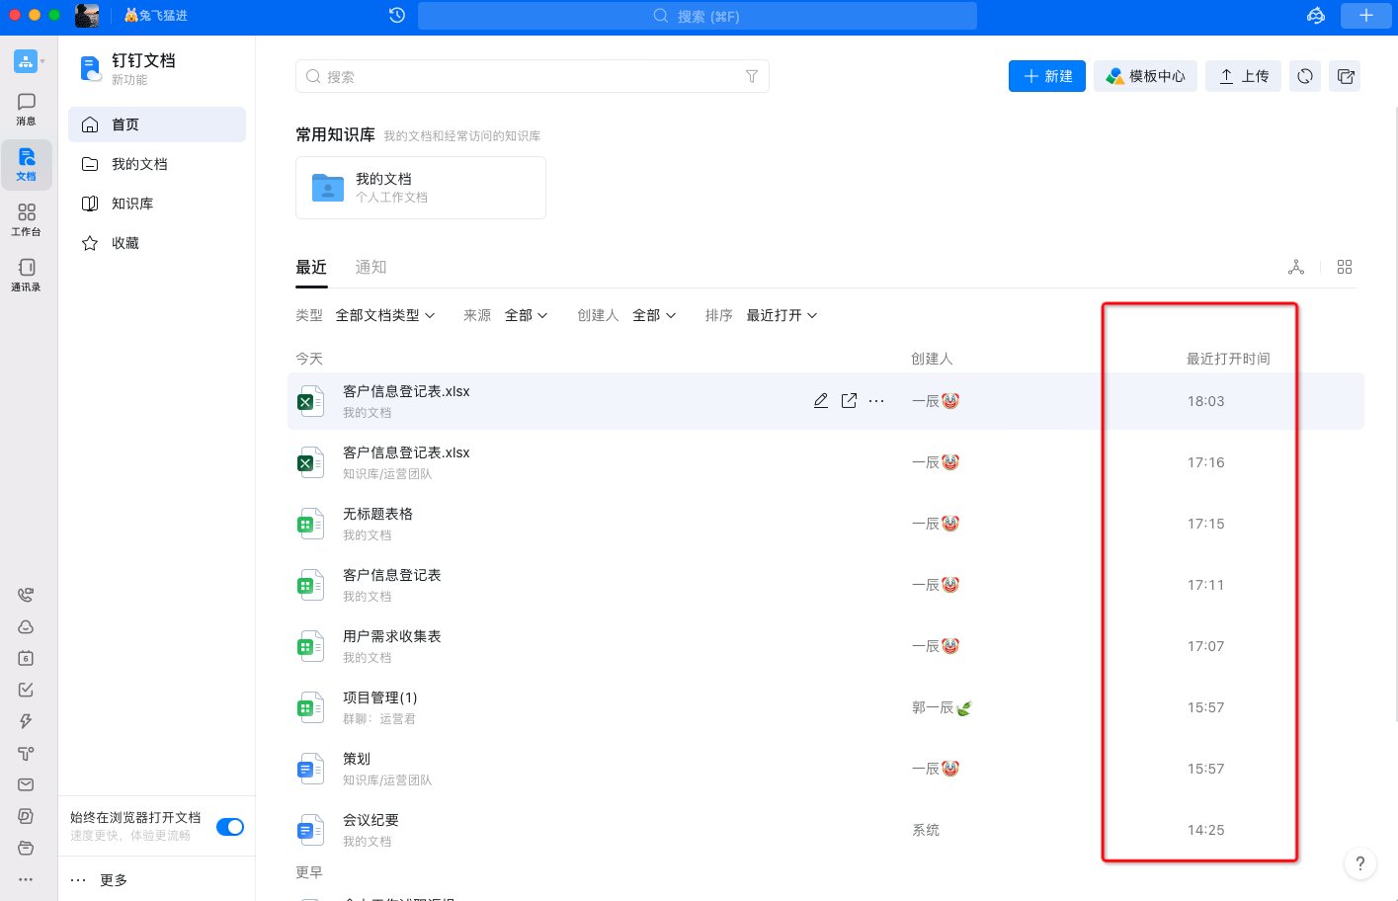Open the 最近打开 sort dropdown
1398x901 pixels.
(781, 315)
